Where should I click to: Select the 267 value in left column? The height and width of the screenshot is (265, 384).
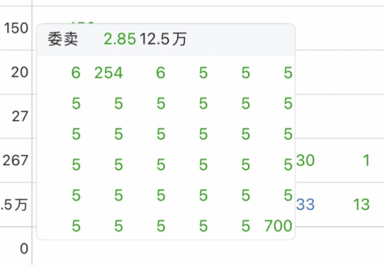(x=16, y=160)
